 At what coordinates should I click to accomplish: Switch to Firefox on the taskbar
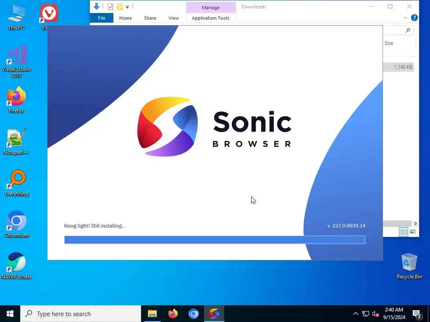point(173,314)
